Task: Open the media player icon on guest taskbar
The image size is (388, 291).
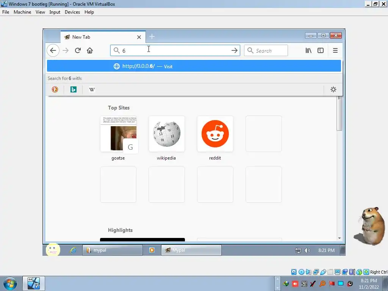Action: point(152,250)
